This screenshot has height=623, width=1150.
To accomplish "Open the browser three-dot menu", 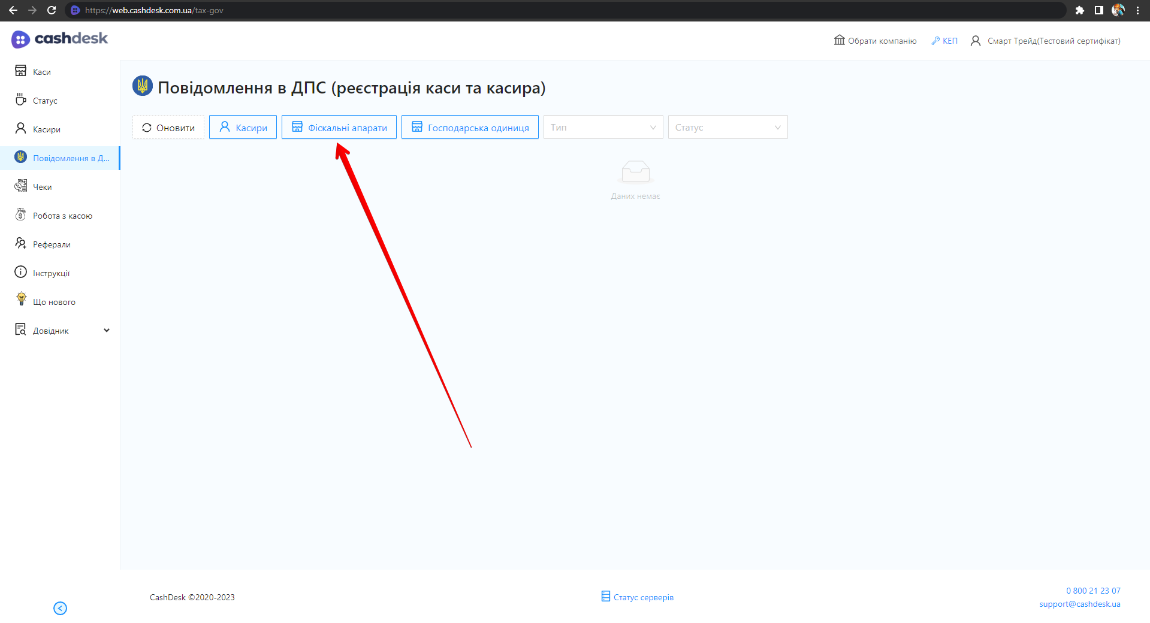I will pyautogui.click(x=1137, y=10).
